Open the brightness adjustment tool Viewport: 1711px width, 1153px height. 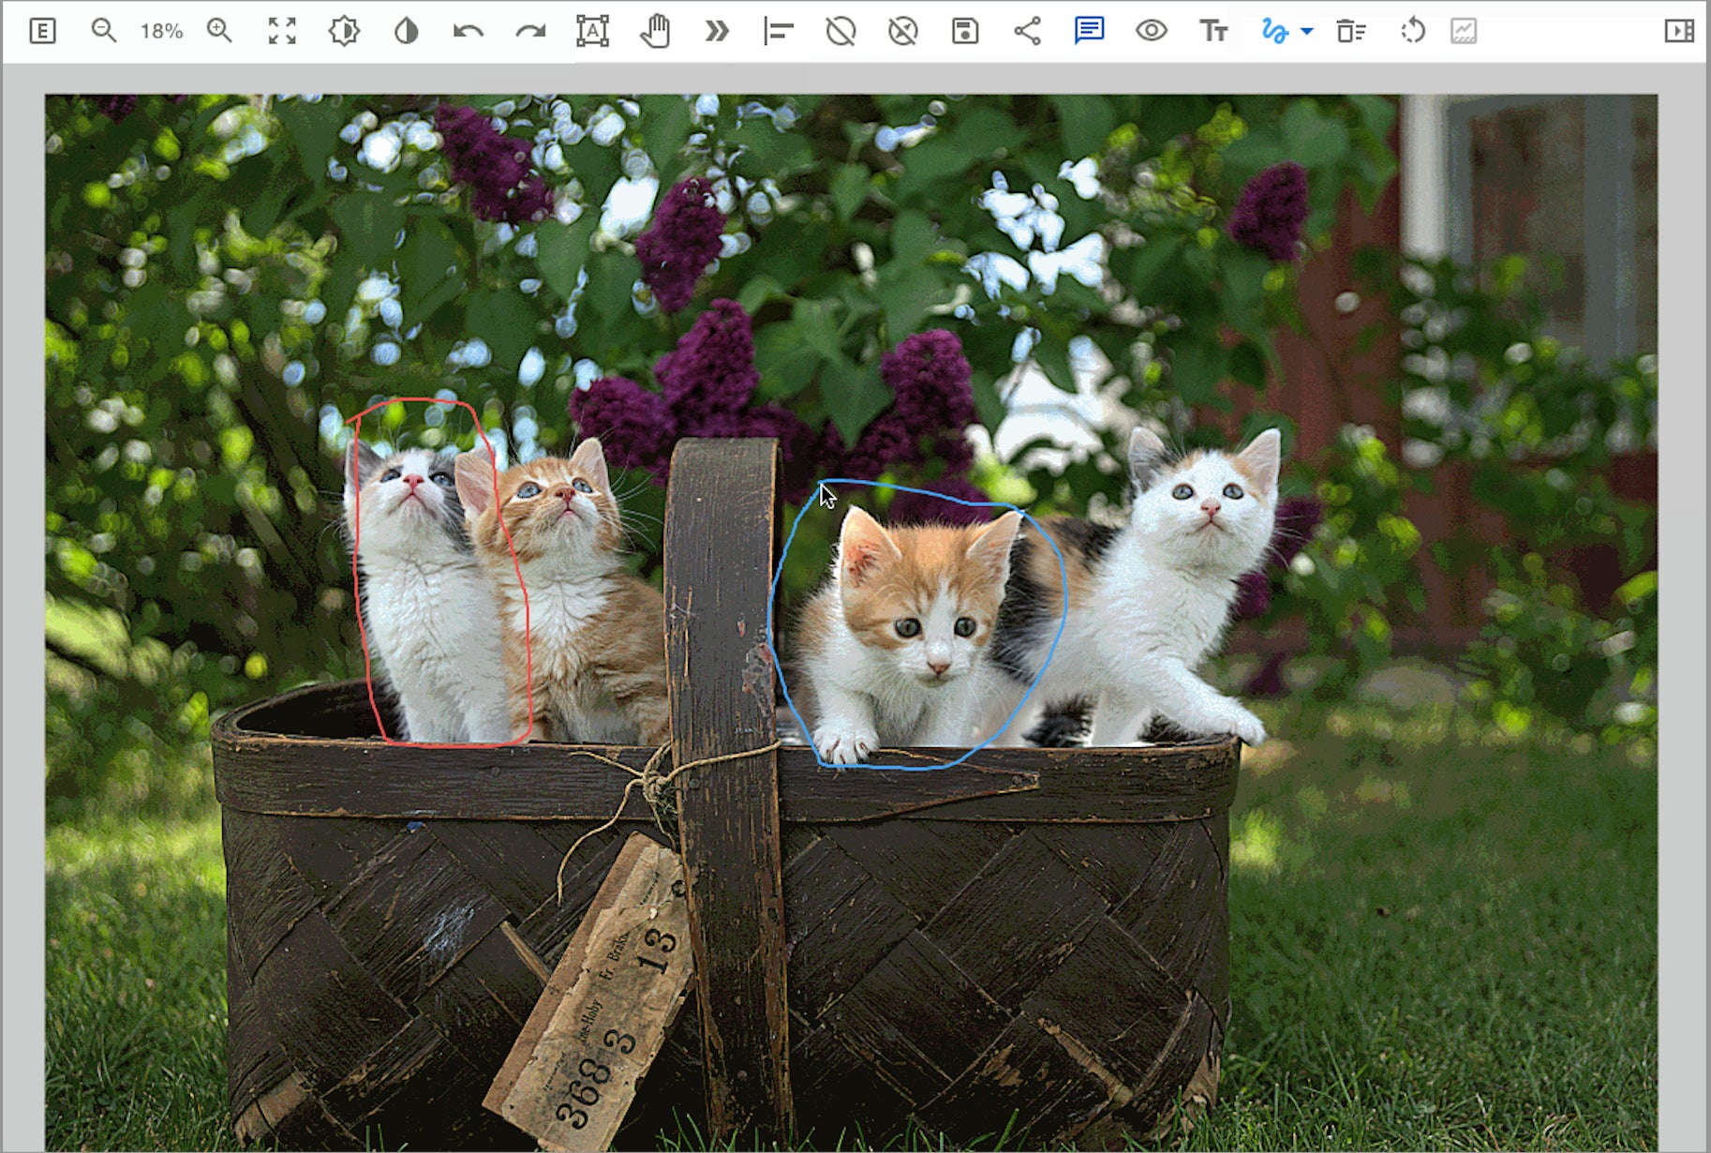(x=344, y=31)
